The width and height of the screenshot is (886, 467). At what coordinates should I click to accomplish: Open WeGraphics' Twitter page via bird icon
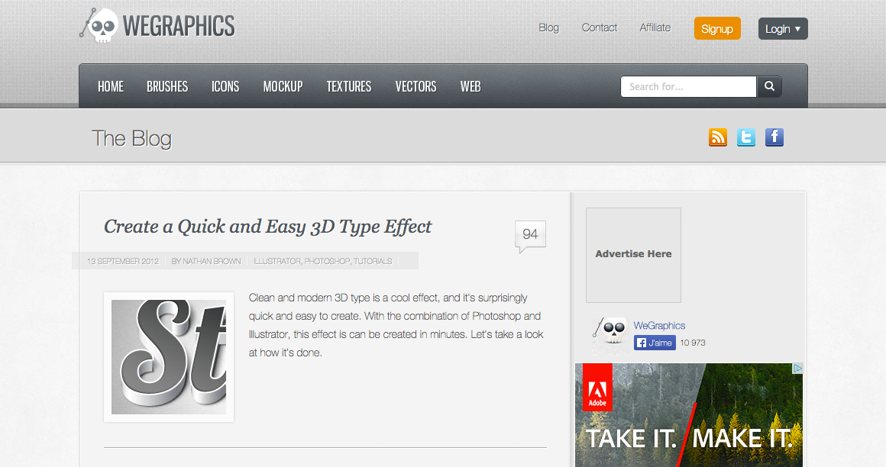(x=745, y=137)
